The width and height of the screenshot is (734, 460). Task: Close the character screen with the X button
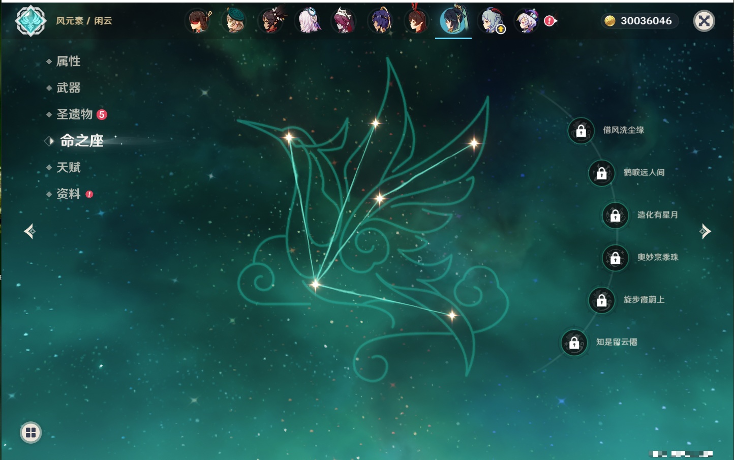tap(704, 21)
